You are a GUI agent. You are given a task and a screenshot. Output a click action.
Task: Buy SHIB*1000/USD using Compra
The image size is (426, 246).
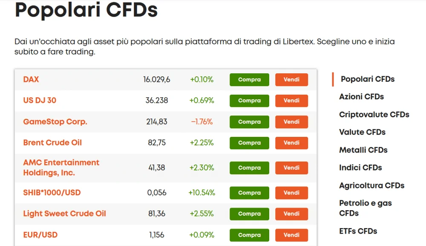[x=249, y=193]
